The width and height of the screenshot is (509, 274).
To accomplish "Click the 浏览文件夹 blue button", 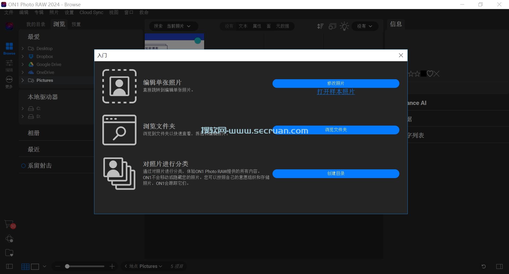I will [x=336, y=130].
